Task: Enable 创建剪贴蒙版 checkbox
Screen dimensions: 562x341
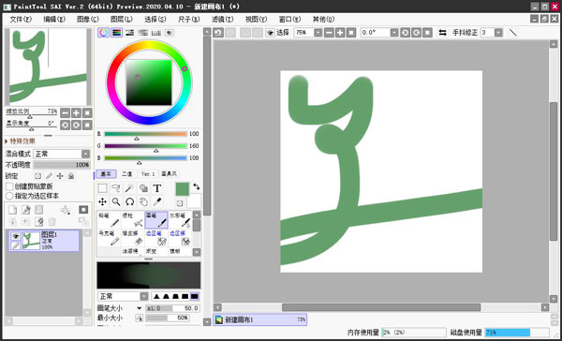Action: point(9,186)
